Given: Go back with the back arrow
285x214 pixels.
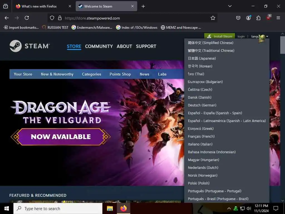Looking at the screenshot, I should [x=7, y=18].
